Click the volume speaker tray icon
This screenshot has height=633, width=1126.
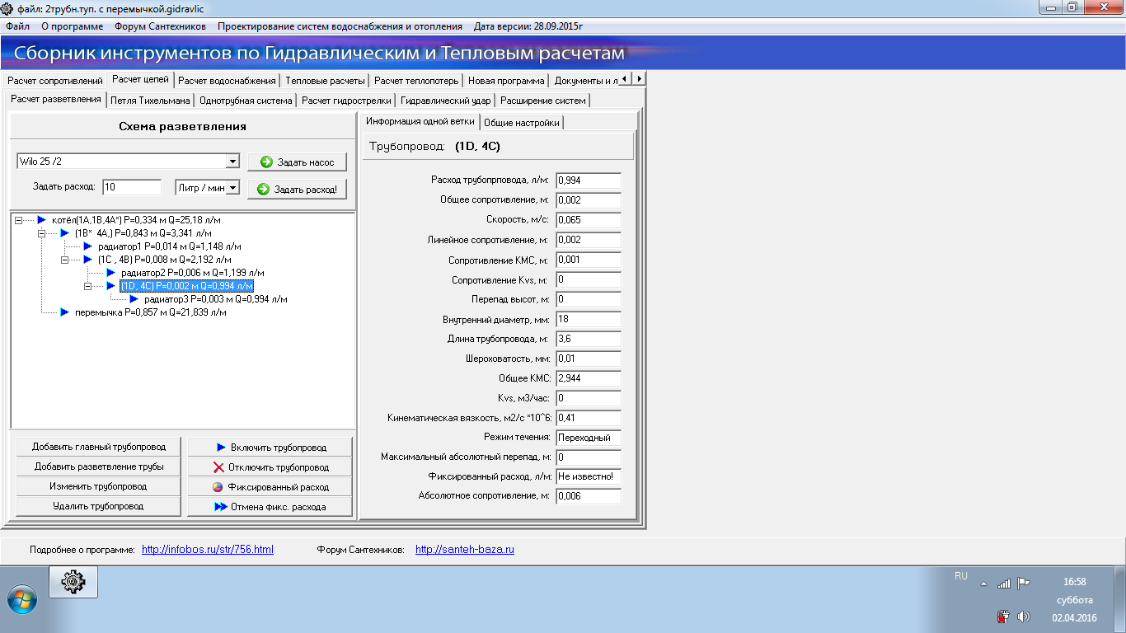pyautogui.click(x=1023, y=617)
